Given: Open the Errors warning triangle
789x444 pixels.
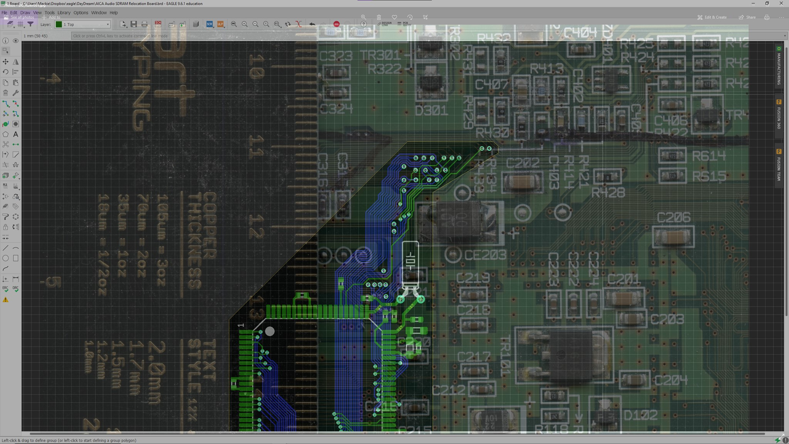Looking at the screenshot, I should (5, 299).
